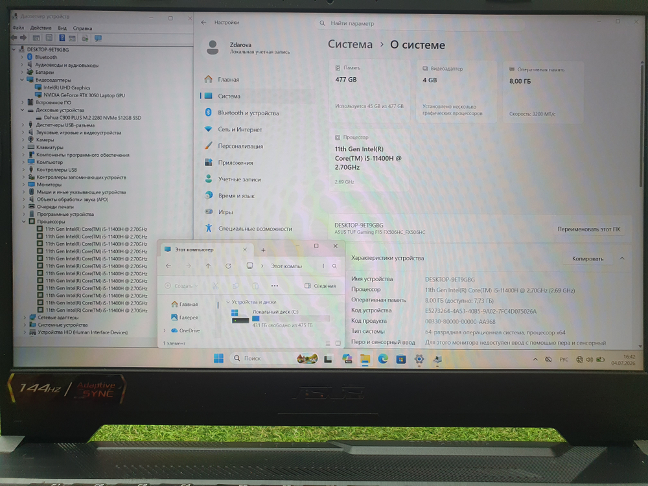The image size is (648, 486).
Task: Open Время и язык settings
Action: click(237, 196)
